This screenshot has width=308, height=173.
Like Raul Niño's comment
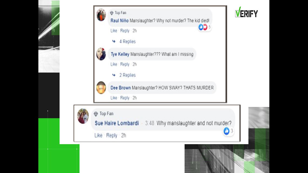[x=114, y=30]
